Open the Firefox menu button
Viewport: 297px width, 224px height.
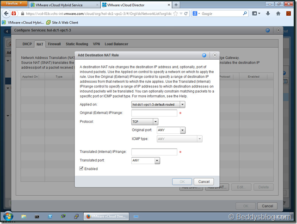14,3
